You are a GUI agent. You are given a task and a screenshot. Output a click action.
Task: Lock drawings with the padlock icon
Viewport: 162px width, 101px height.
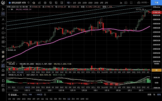coord(3,70)
